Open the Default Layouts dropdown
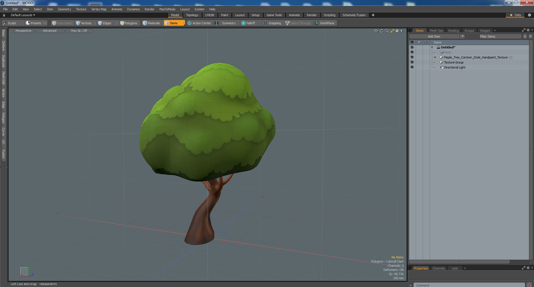534x287 pixels. (23, 15)
